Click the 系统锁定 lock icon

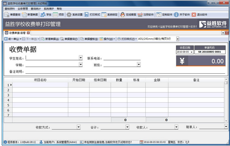(x=104, y=14)
